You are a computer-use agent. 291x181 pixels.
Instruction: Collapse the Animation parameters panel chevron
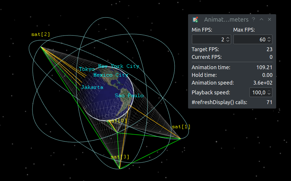[x=262, y=20]
